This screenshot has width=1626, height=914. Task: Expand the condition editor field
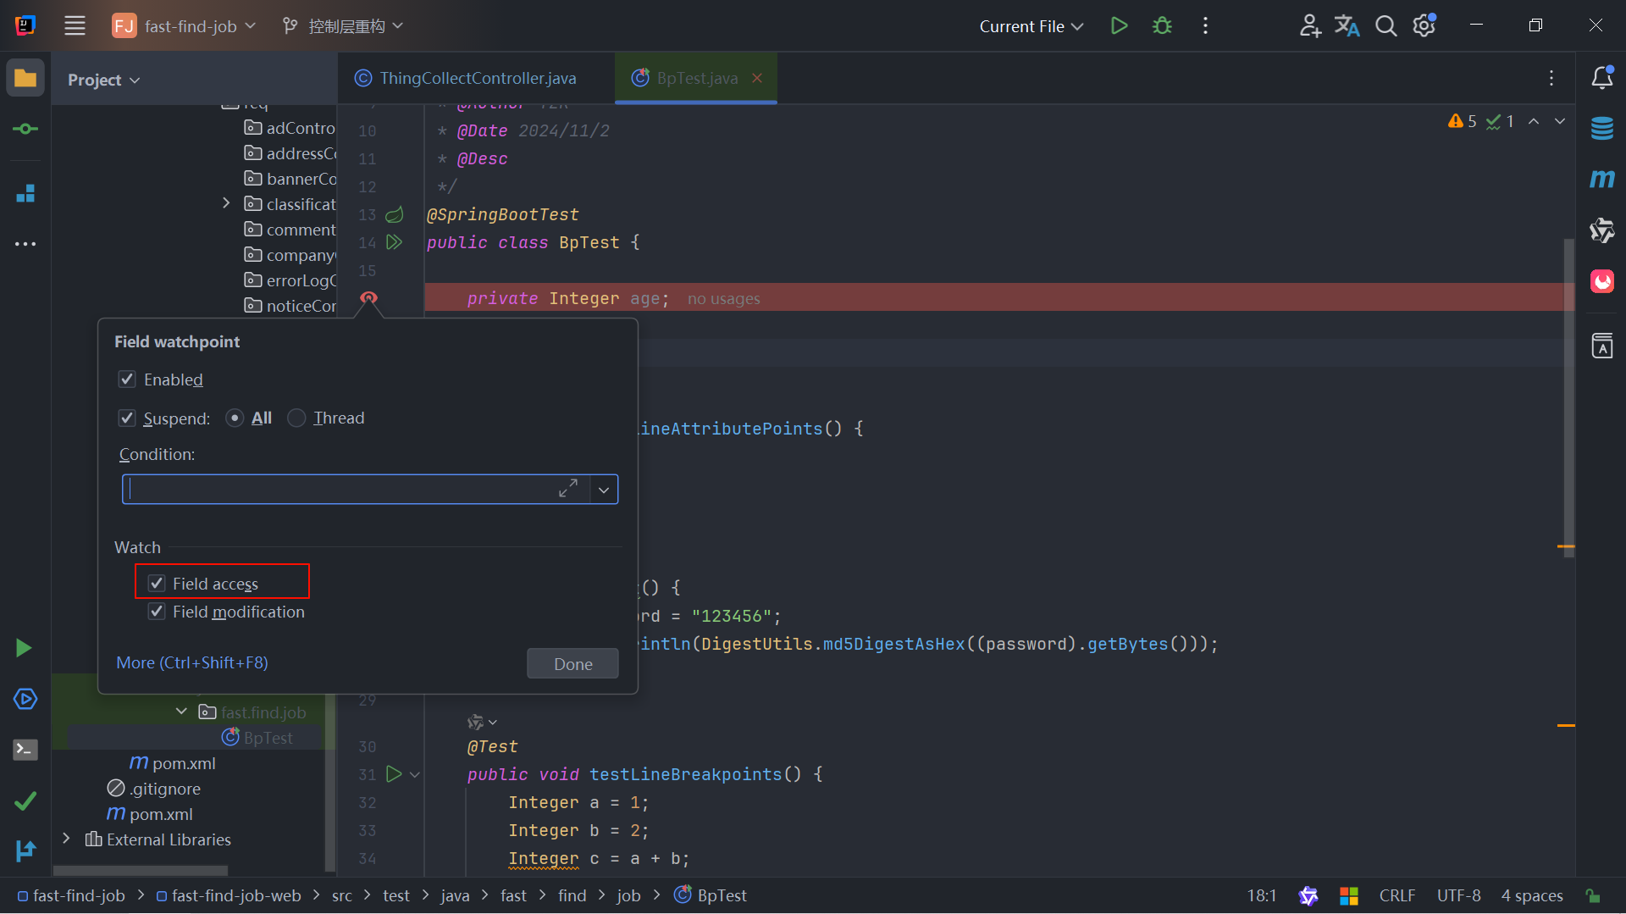568,489
